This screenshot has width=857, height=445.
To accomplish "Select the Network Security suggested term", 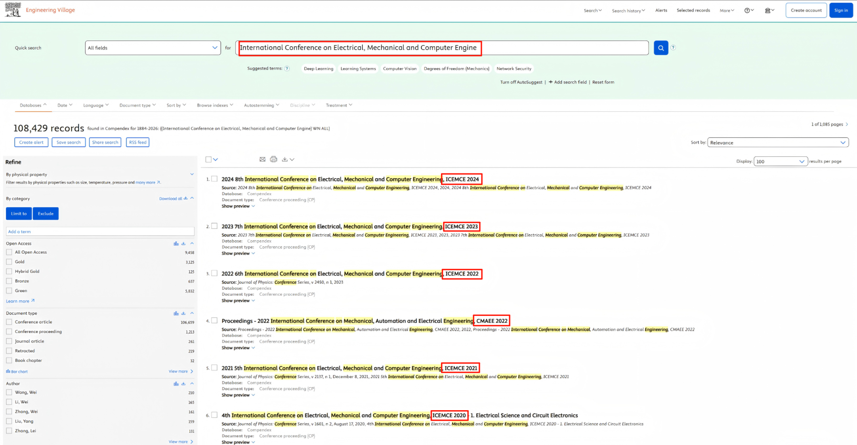I will coord(514,68).
